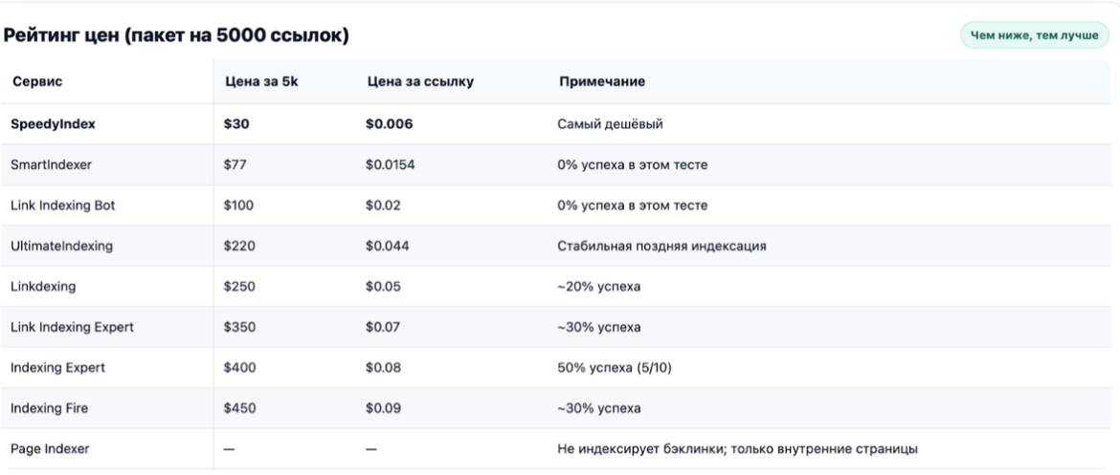Select the UltimateIndexing service cell
The image size is (1120, 475).
[x=62, y=246]
